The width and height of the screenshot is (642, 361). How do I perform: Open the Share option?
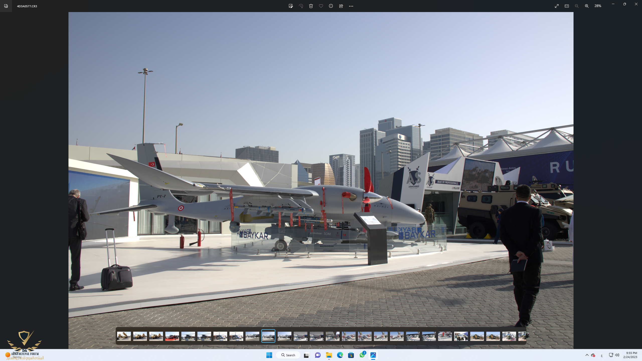341,6
